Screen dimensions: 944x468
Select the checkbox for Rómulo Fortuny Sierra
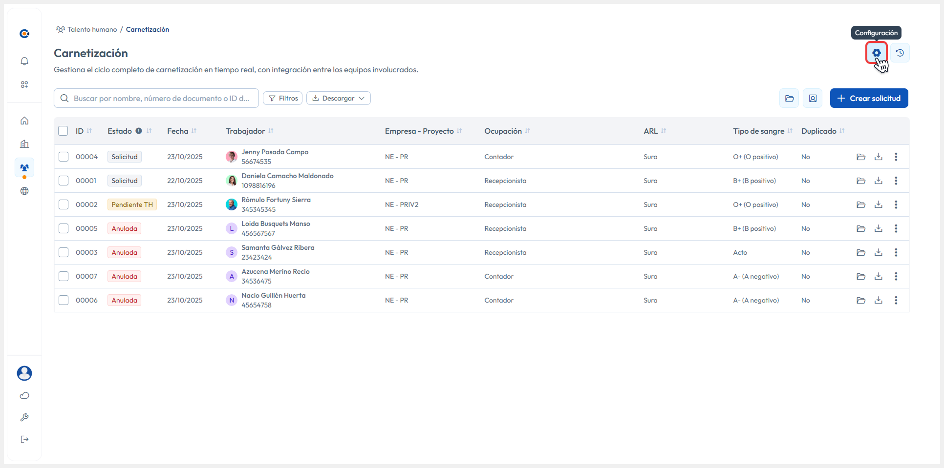coord(64,204)
